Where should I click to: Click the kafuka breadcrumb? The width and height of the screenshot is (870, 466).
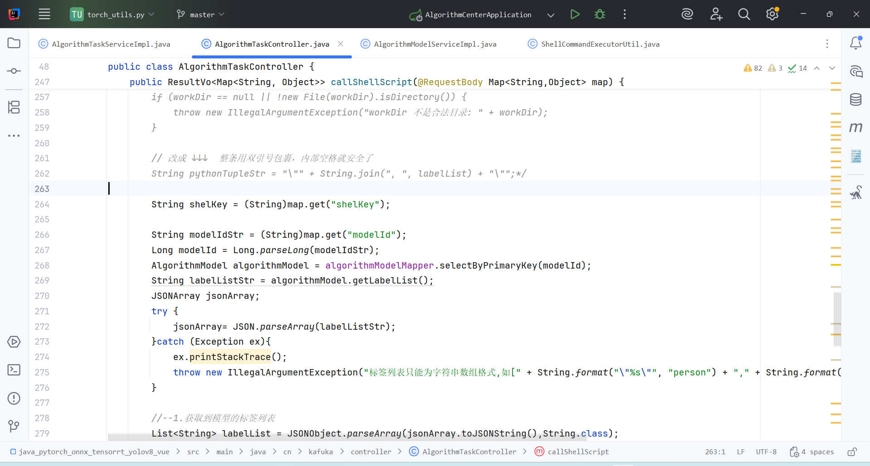click(x=320, y=452)
